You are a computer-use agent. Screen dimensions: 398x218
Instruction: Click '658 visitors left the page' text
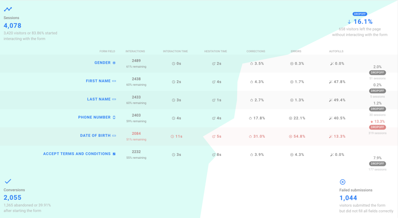[x=360, y=29]
